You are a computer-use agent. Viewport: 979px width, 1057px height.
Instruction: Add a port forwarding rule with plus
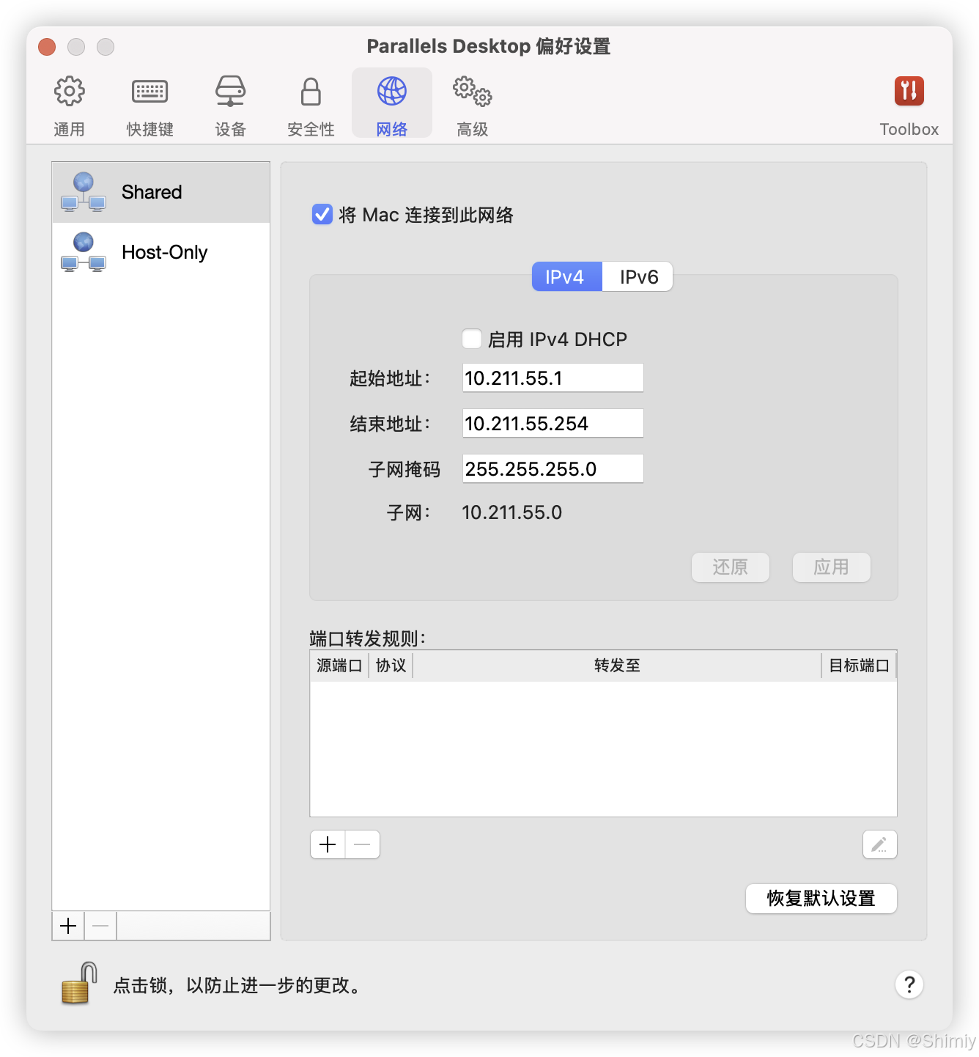click(328, 844)
